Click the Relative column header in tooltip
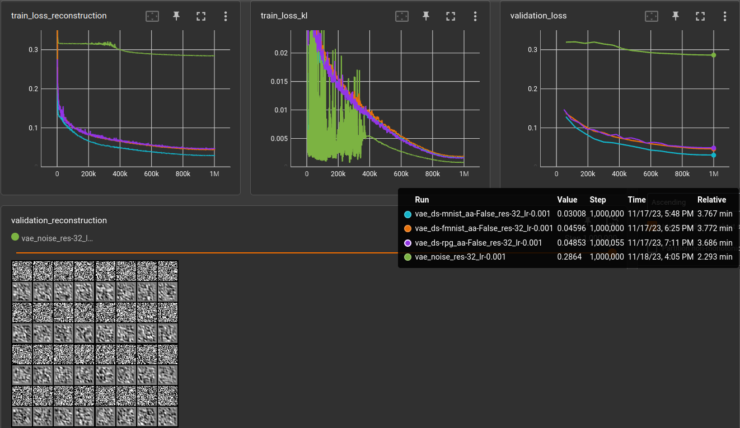The image size is (740, 428). pos(711,200)
